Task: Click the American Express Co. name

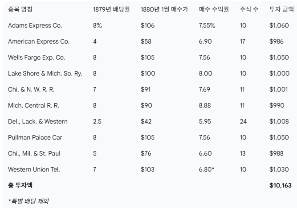Action: tap(39, 41)
